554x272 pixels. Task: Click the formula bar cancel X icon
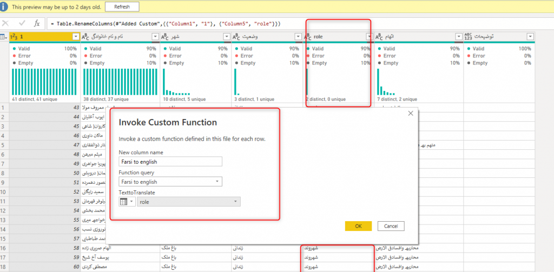click(5, 23)
